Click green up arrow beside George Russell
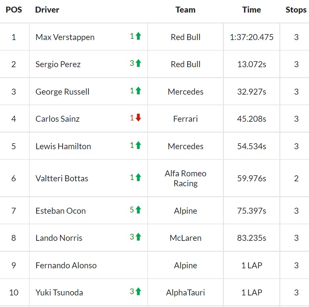 138,91
